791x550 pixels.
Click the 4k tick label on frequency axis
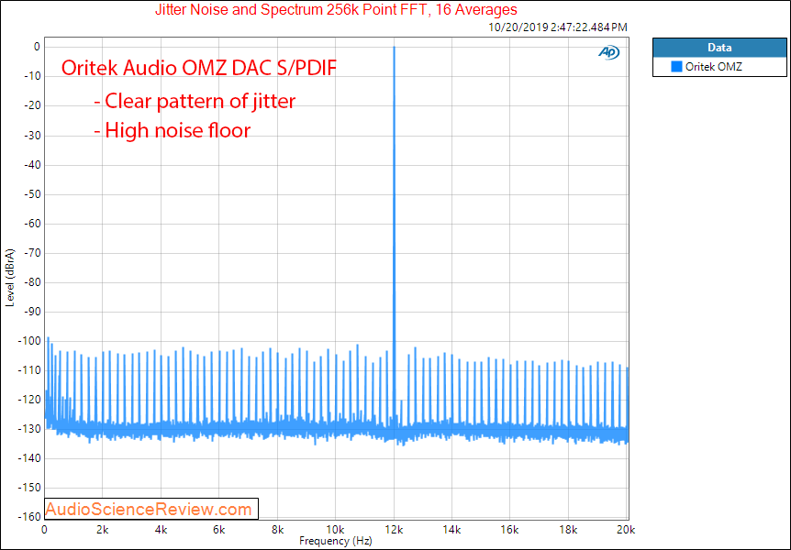(161, 530)
